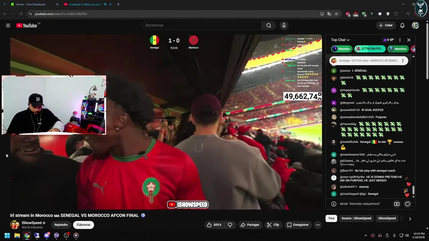
Task: Click @medaflorida chat username
Action: click(349, 142)
